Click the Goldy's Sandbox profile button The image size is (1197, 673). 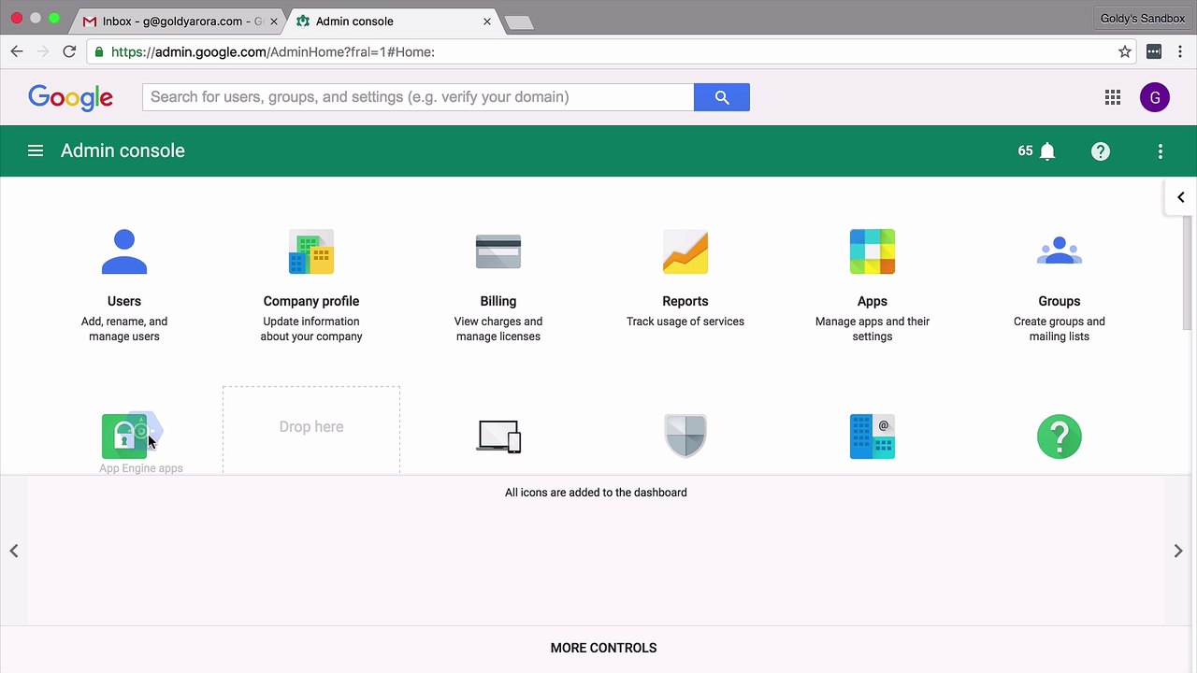pyautogui.click(x=1142, y=19)
